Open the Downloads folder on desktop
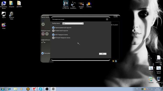 tap(11, 4)
